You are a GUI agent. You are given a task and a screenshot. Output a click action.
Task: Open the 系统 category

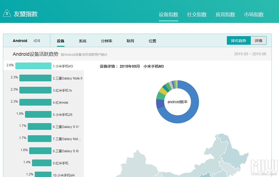coord(82,41)
